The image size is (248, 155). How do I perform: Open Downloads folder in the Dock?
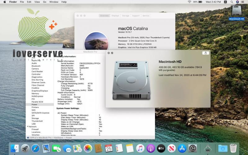click(223, 148)
